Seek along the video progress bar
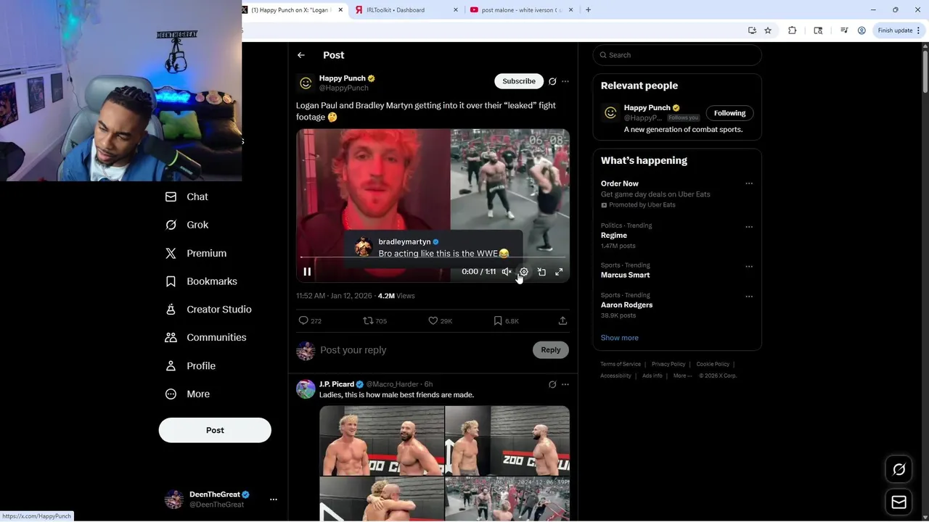This screenshot has height=522, width=929. point(433,257)
